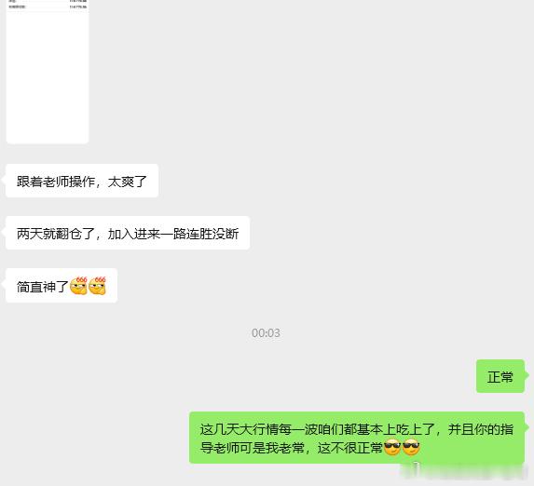This screenshot has height=486, width=534.
Task: Click the '简直神了' message text
Action: pyautogui.click(x=43, y=287)
